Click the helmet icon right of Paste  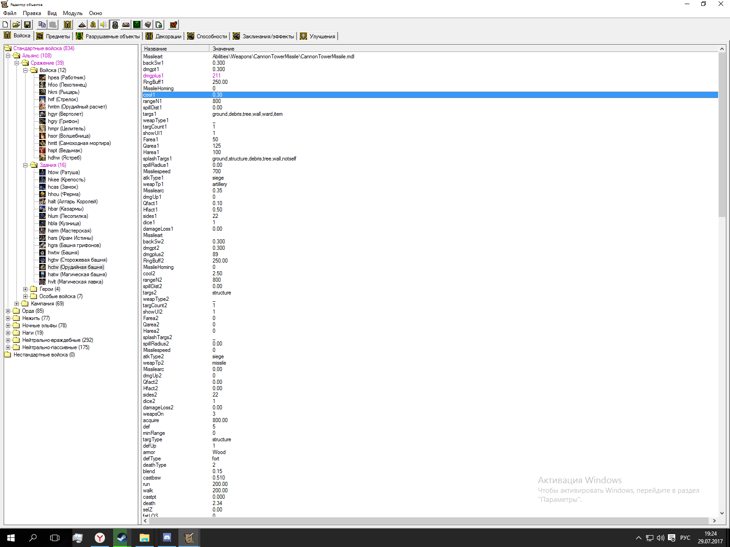click(x=68, y=25)
